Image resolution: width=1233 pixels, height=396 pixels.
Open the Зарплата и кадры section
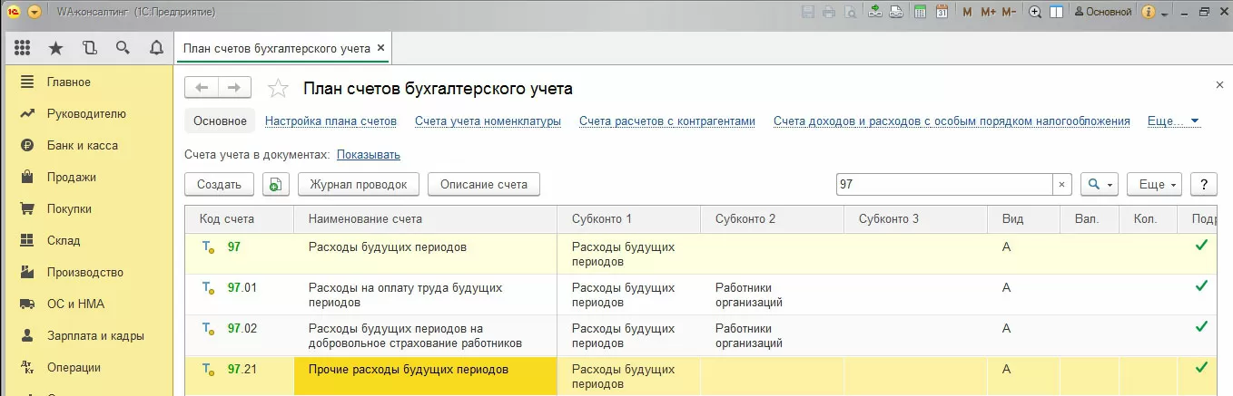(x=94, y=335)
